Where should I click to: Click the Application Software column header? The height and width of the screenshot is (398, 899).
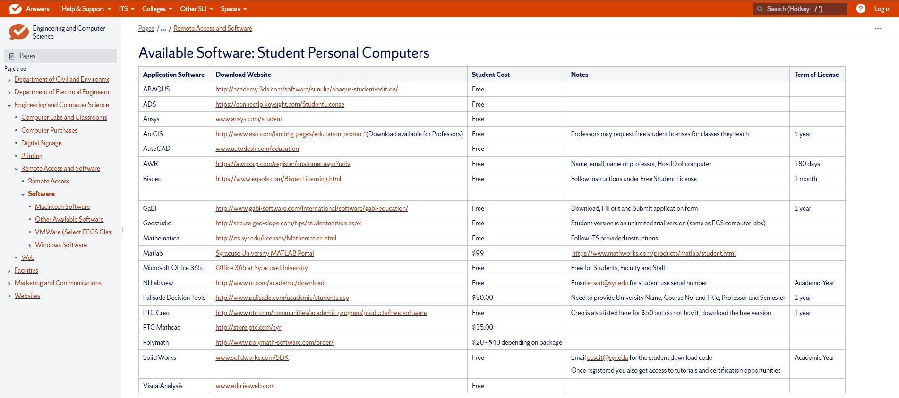click(x=174, y=75)
